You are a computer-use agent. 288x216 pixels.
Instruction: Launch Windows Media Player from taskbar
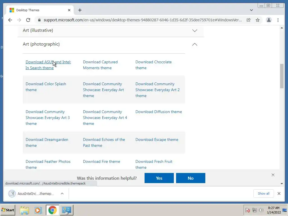click(x=38, y=210)
